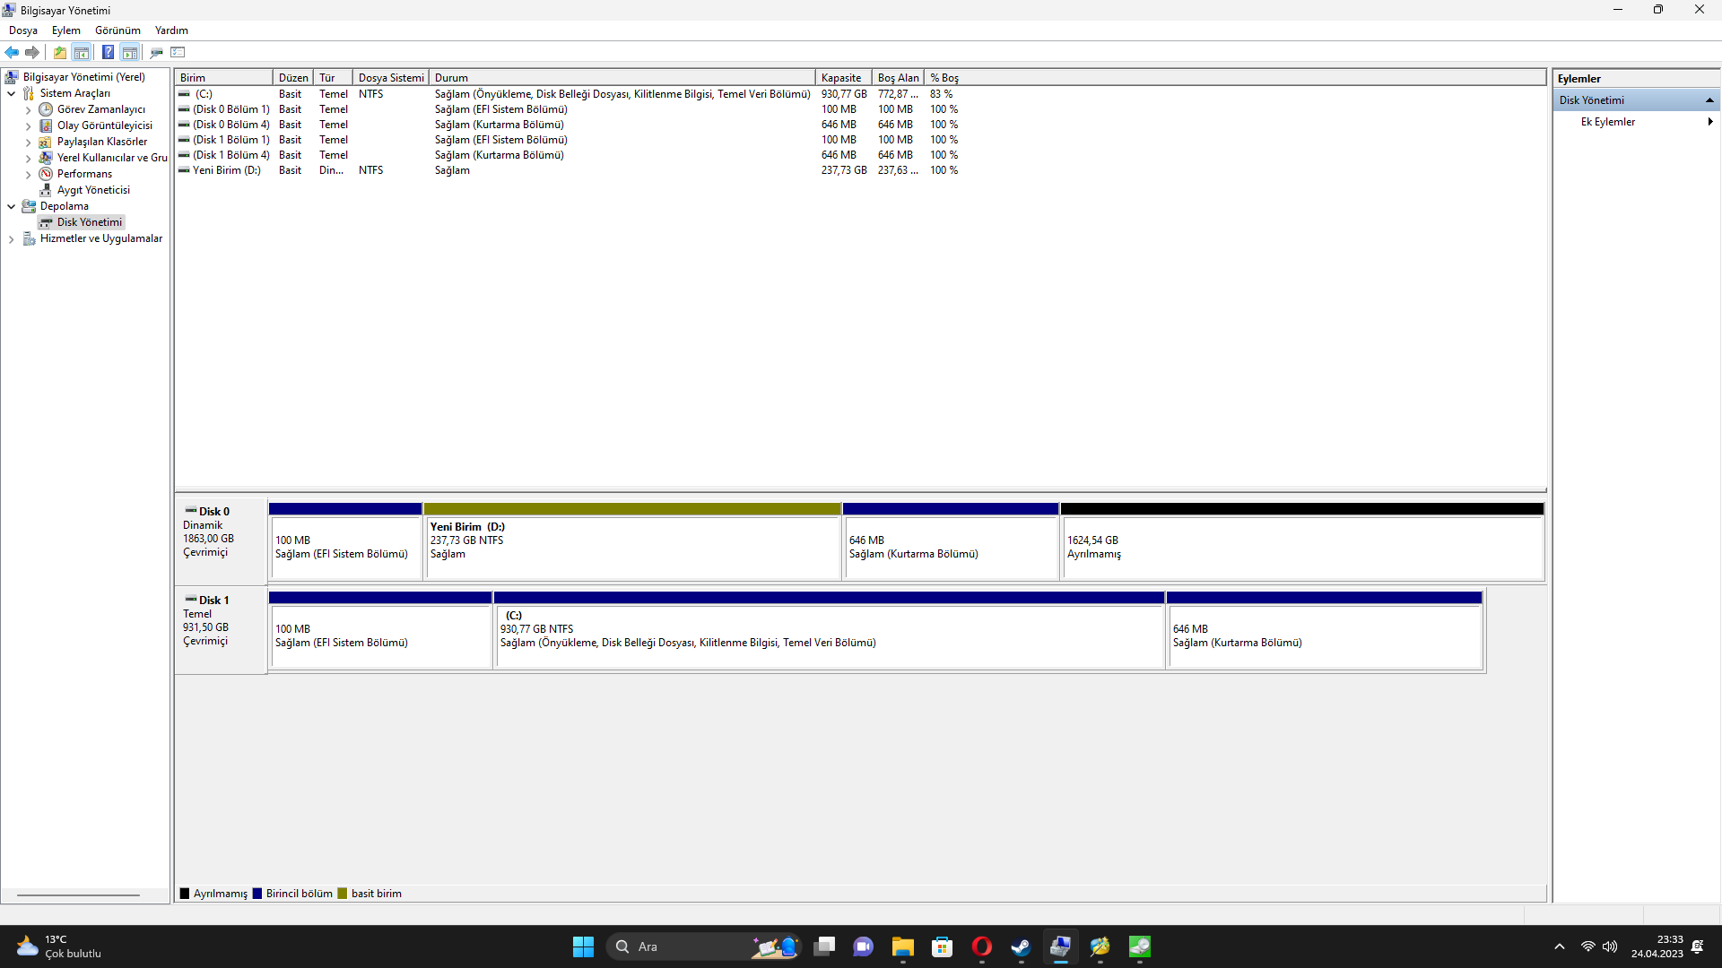Viewport: 1722px width, 968px height.
Task: Open Steam from the taskbar
Action: pyautogui.click(x=1021, y=946)
